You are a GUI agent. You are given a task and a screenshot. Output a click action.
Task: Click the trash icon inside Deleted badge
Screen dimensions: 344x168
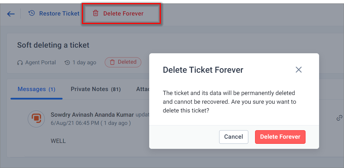(x=112, y=62)
